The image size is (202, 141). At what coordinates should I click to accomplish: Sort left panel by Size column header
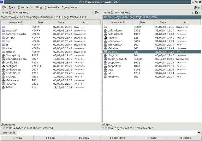point(41,22)
